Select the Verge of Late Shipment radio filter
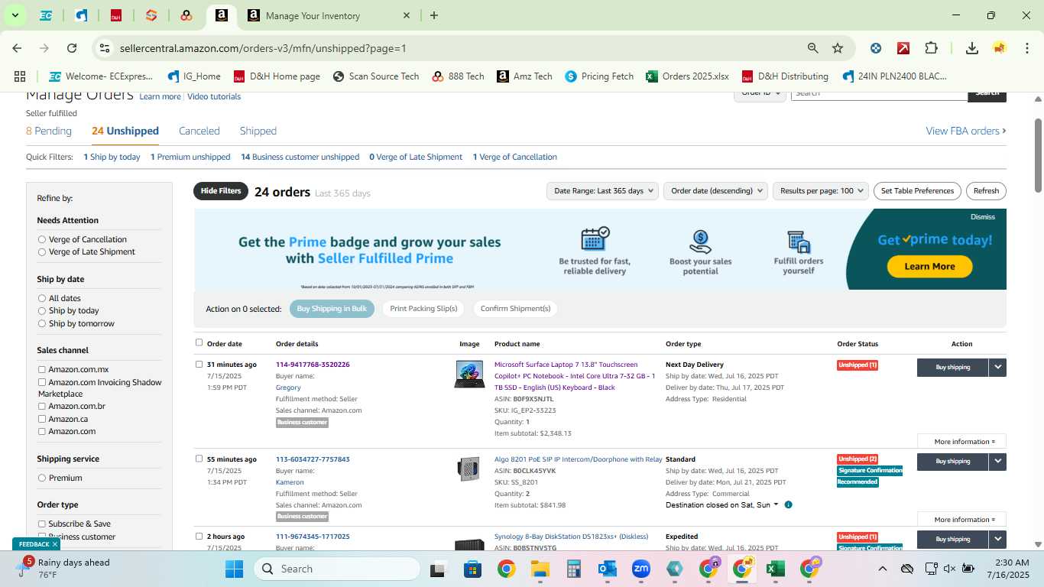Viewport: 1044px width, 587px height. (x=42, y=251)
